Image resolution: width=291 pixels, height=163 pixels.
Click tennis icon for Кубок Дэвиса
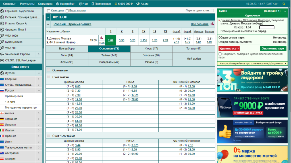2,42
